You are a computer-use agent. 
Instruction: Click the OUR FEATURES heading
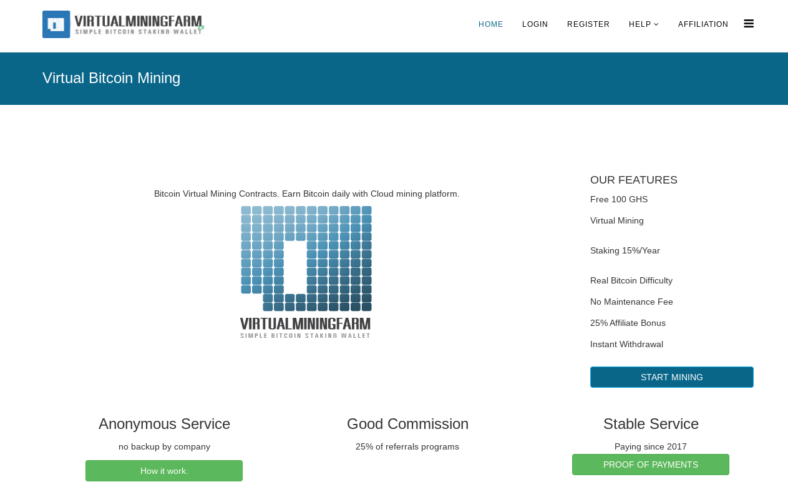point(634,180)
